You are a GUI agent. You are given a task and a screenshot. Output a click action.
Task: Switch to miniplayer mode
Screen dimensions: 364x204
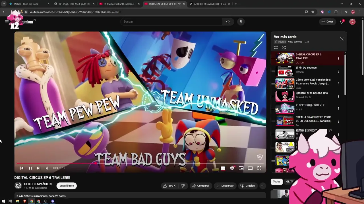[241, 168]
